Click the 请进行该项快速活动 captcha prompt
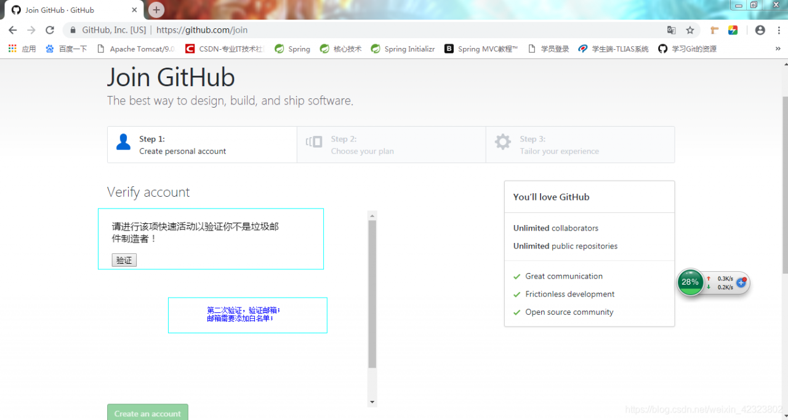The width and height of the screenshot is (788, 420). [195, 232]
